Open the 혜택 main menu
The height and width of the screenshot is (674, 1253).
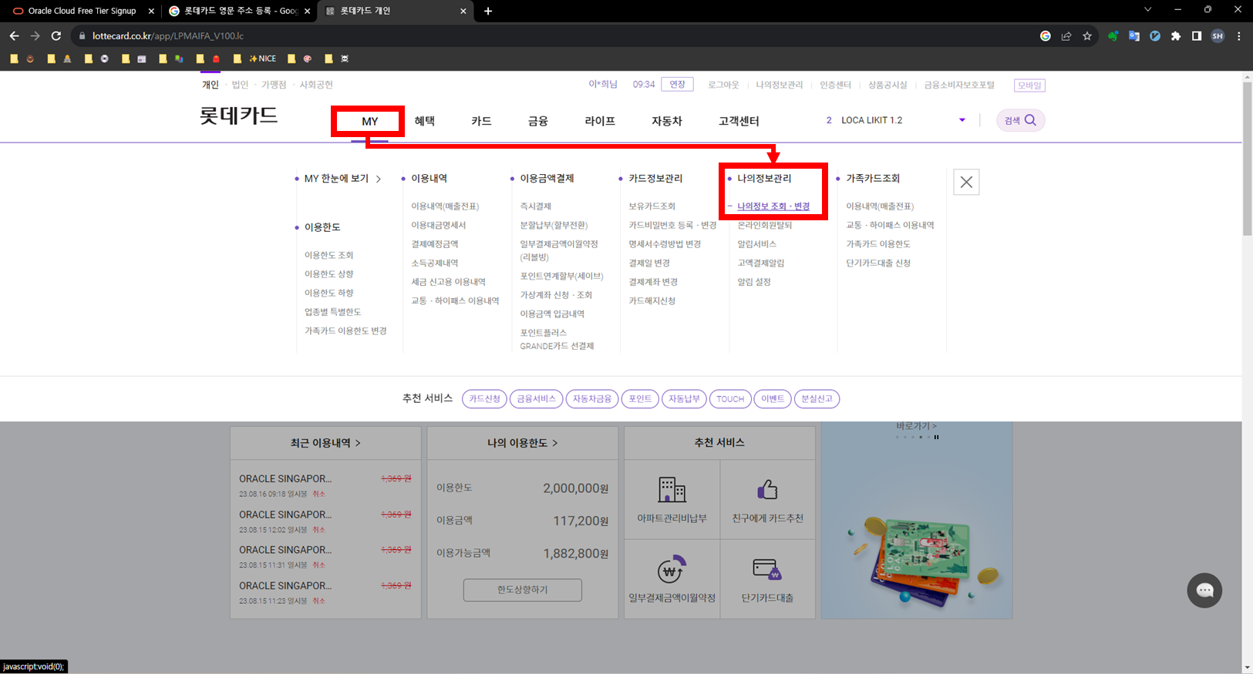click(425, 121)
